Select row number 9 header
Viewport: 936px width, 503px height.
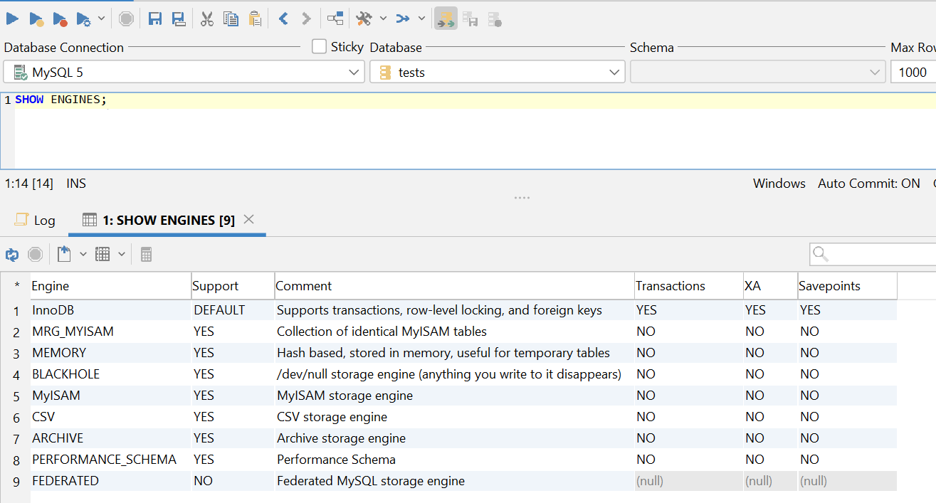16,482
